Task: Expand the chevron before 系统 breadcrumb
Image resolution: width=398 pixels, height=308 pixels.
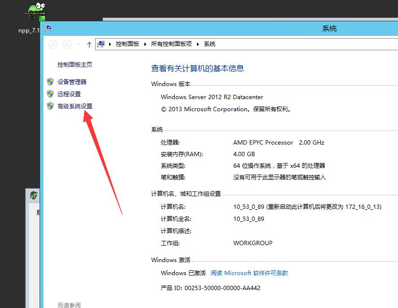Action: point(199,44)
